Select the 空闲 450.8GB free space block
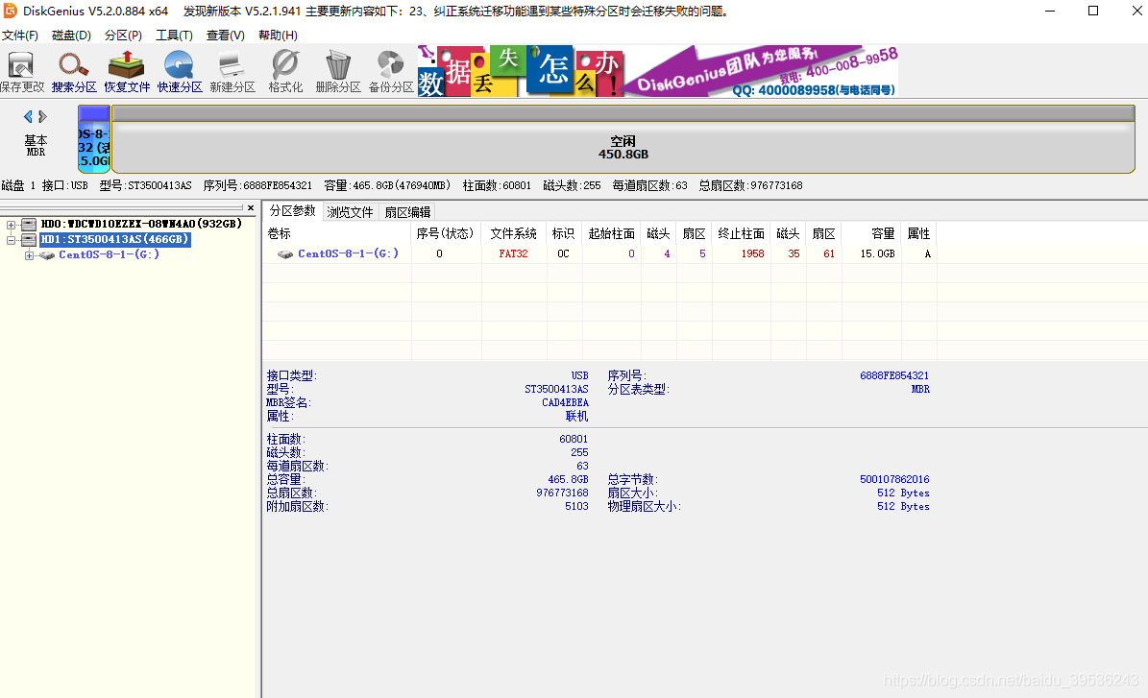The height and width of the screenshot is (698, 1148). point(623,139)
